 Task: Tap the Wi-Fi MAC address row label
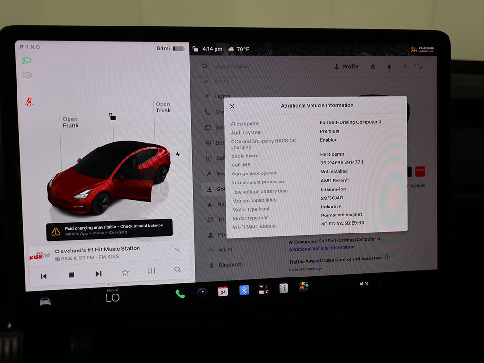[254, 226]
